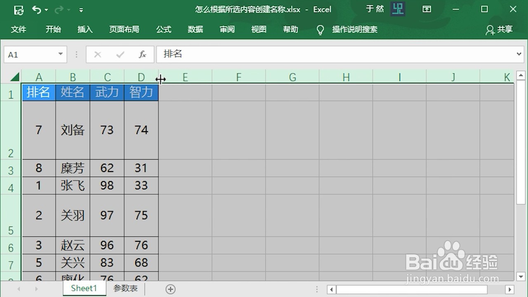Switch to the 数据 ribbon tab
Image resolution: width=528 pixels, height=297 pixels.
pyautogui.click(x=195, y=29)
